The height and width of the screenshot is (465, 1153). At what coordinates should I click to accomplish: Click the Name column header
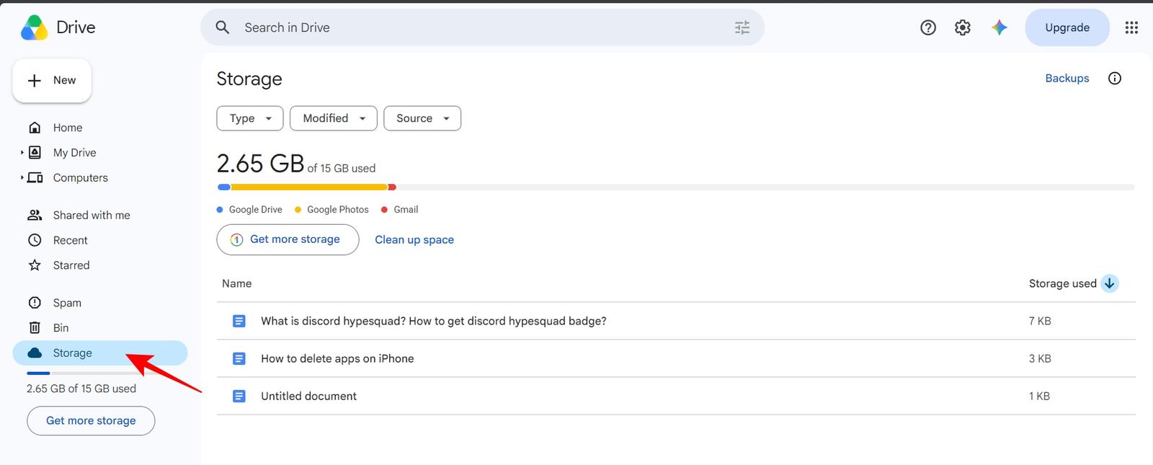click(237, 283)
